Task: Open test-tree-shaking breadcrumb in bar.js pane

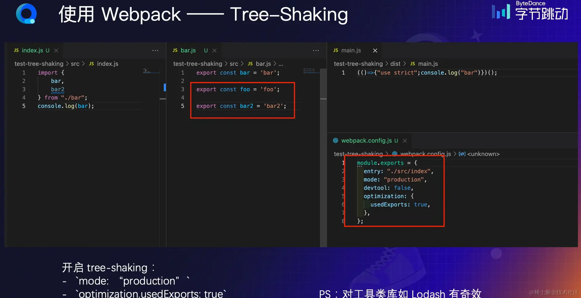Action: [x=198, y=64]
